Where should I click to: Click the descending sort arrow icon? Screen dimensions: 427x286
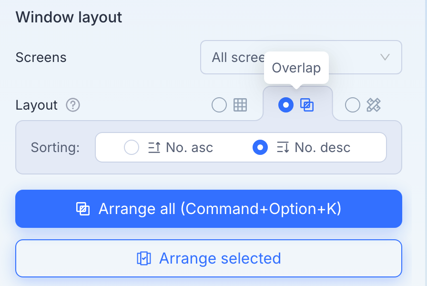[x=283, y=147]
